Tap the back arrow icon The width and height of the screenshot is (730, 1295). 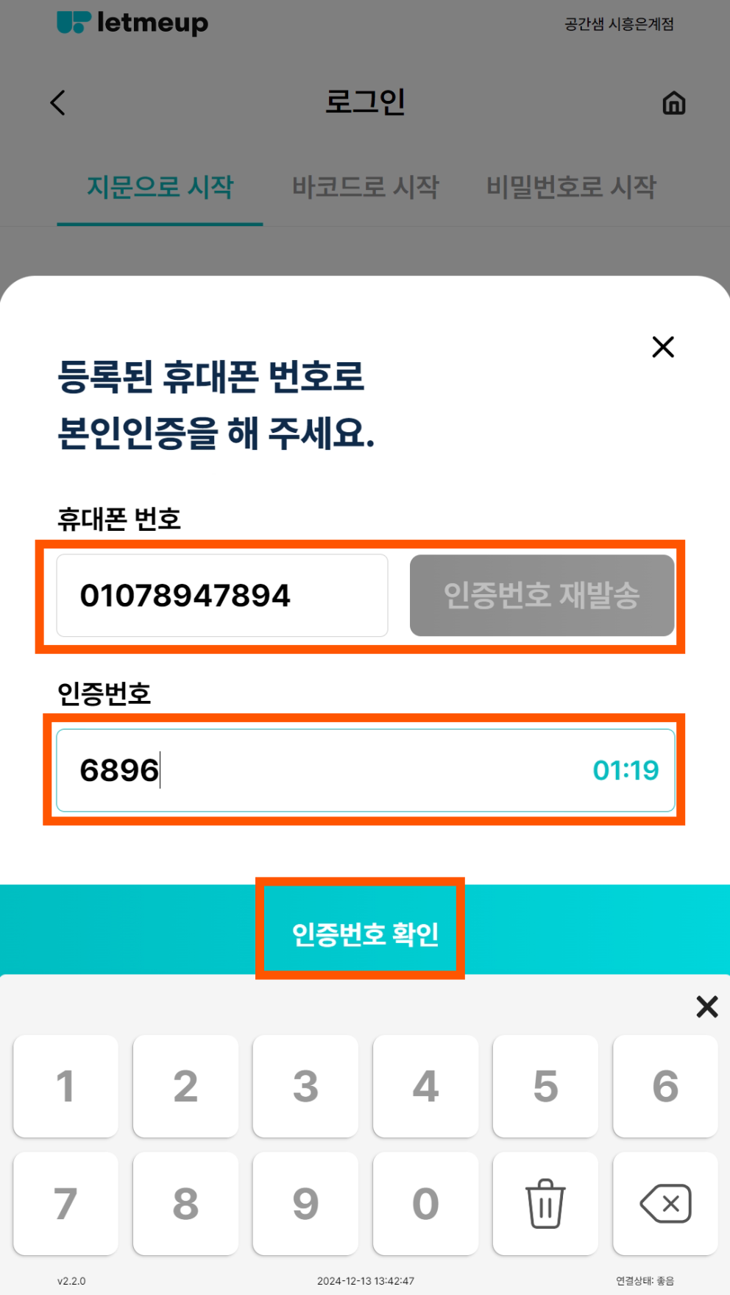[58, 103]
